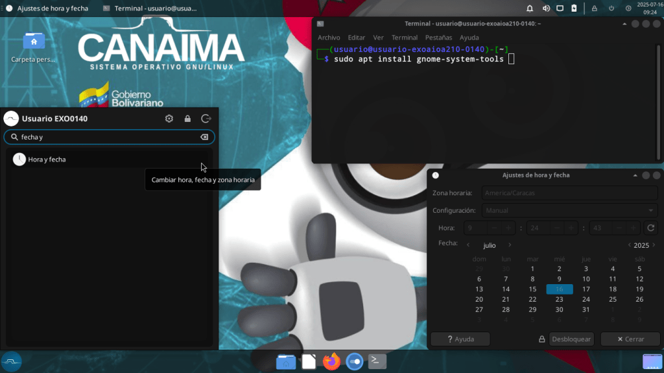Open the notifications bell in top panel
664x373 pixels.
(530, 8)
